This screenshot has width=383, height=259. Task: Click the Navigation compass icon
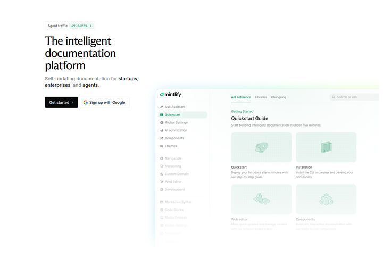[162, 158]
